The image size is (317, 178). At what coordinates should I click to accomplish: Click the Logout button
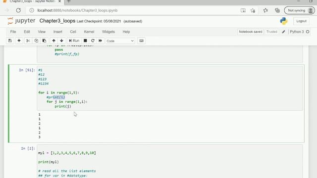point(301,21)
